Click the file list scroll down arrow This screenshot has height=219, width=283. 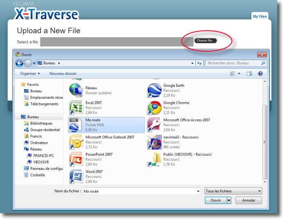(265, 182)
